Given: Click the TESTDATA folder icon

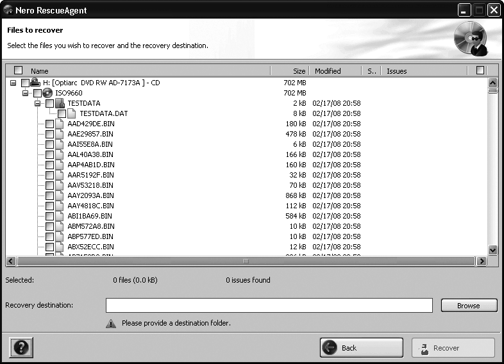Looking at the screenshot, I should click(60, 103).
